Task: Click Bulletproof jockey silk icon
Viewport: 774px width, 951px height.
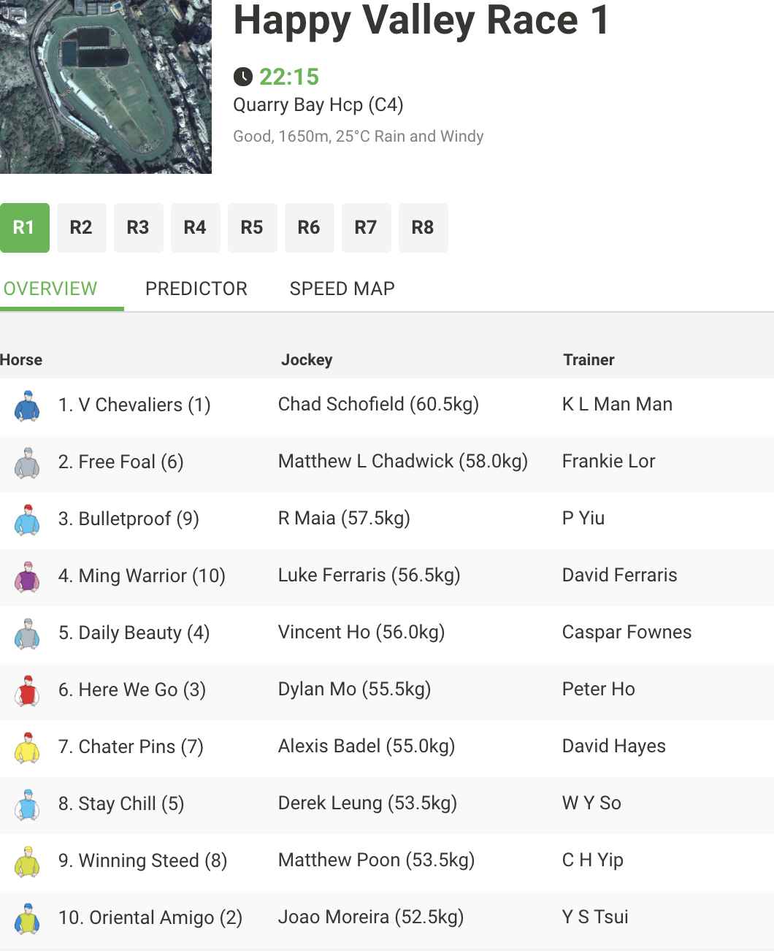Action: tap(28, 519)
